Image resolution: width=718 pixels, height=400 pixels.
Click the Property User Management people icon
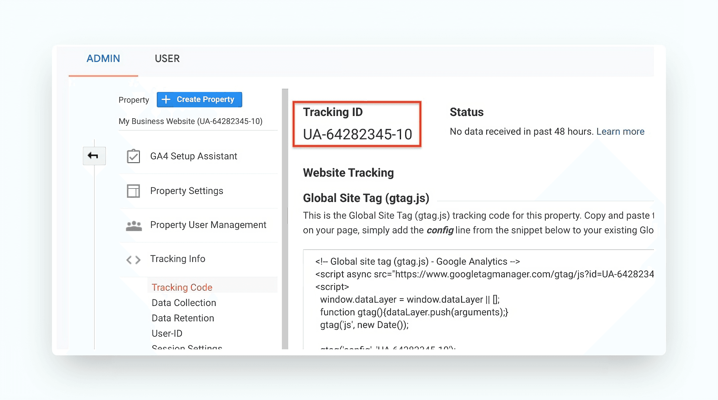click(x=134, y=226)
